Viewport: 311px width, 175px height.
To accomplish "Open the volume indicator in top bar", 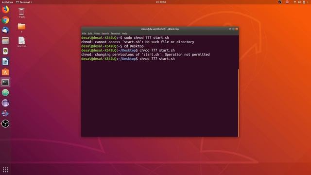I will 299,2.
